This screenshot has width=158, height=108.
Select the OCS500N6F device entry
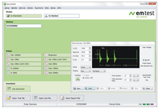24,26
